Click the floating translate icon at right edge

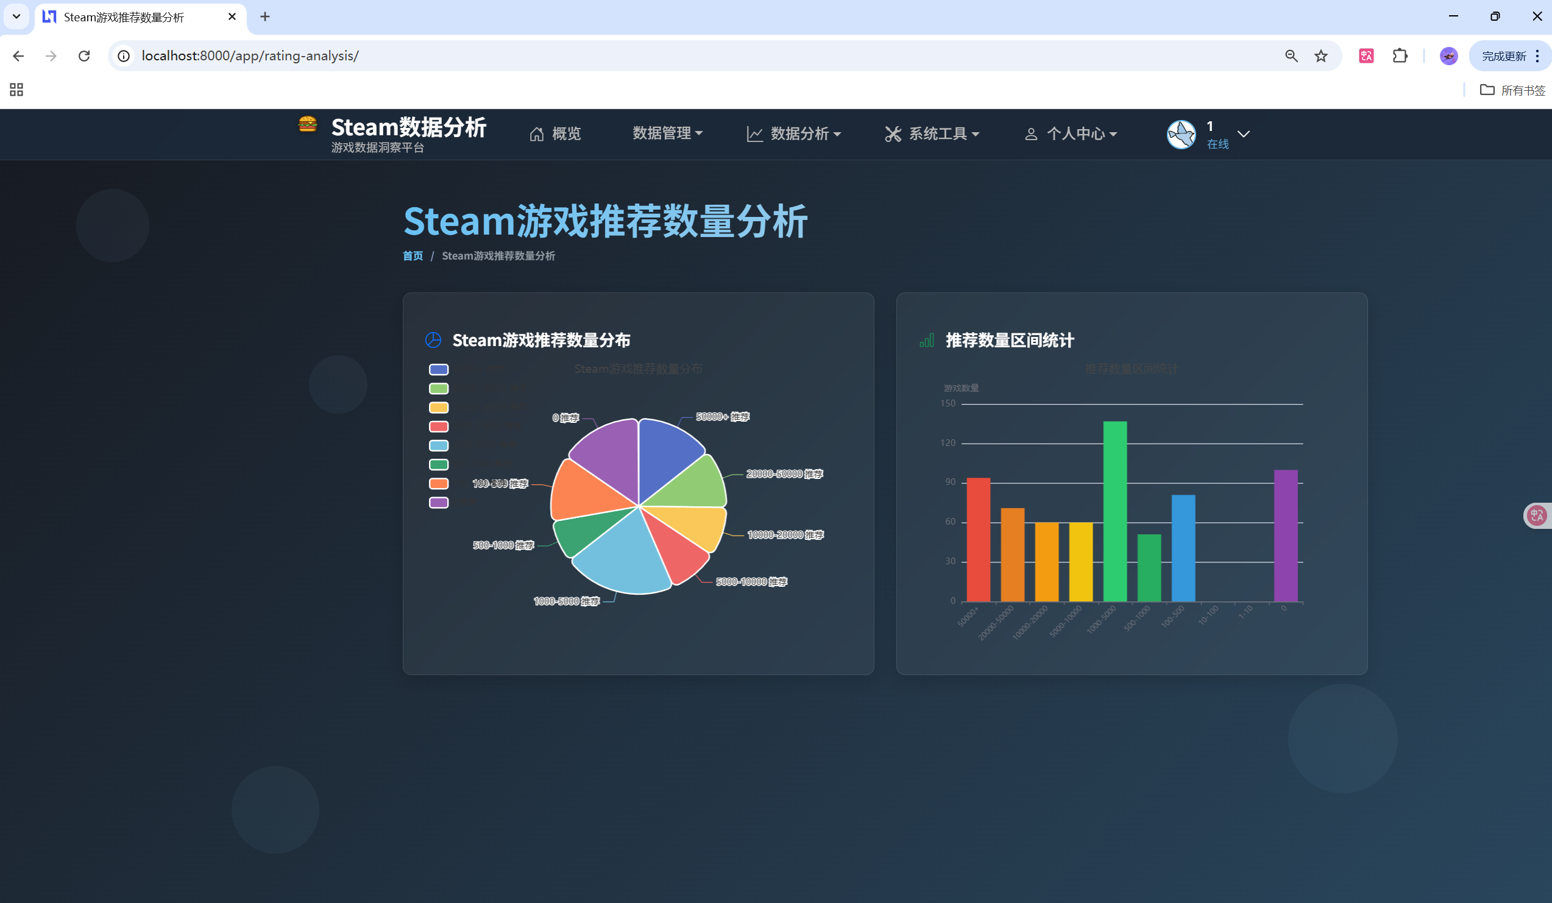(x=1537, y=515)
